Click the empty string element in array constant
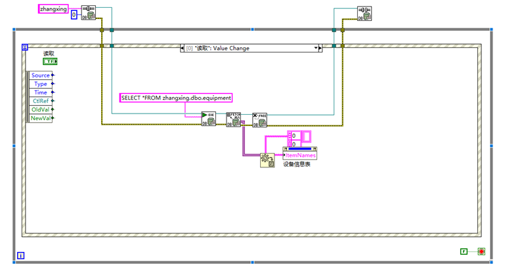505x275 pixels. point(306,137)
